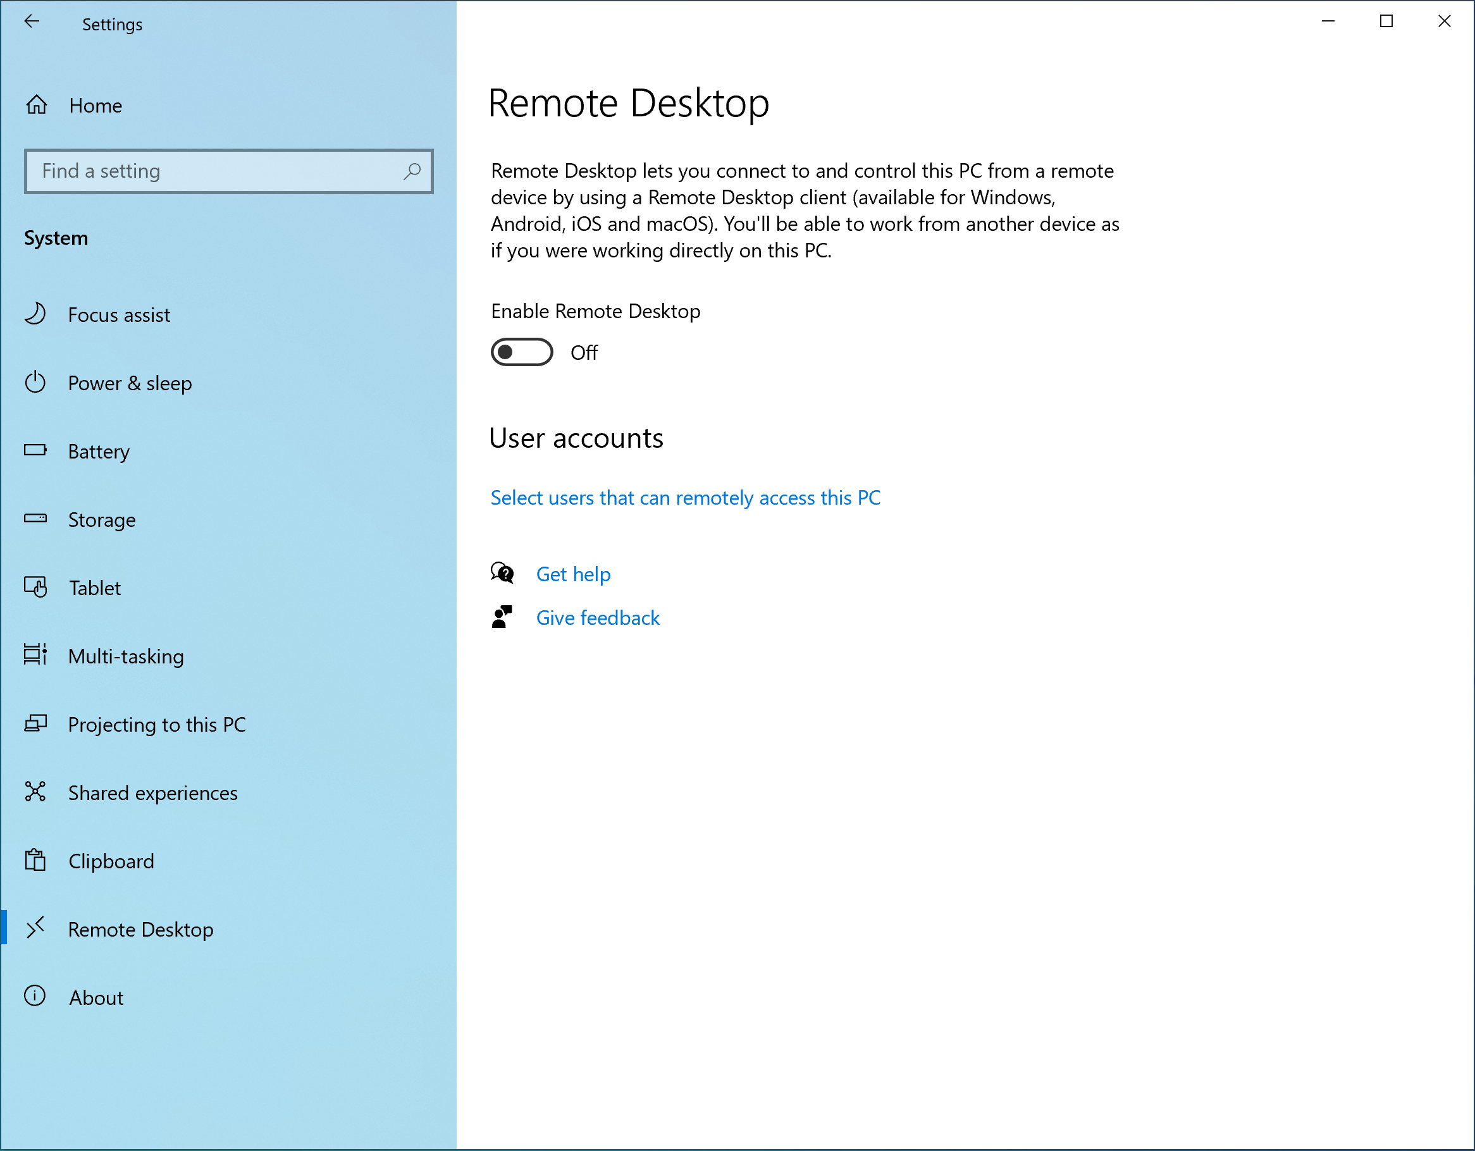The image size is (1475, 1151).
Task: Select the Give feedback person icon
Action: click(501, 617)
